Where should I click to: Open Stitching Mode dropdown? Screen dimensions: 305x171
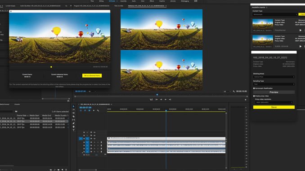[x=274, y=77]
